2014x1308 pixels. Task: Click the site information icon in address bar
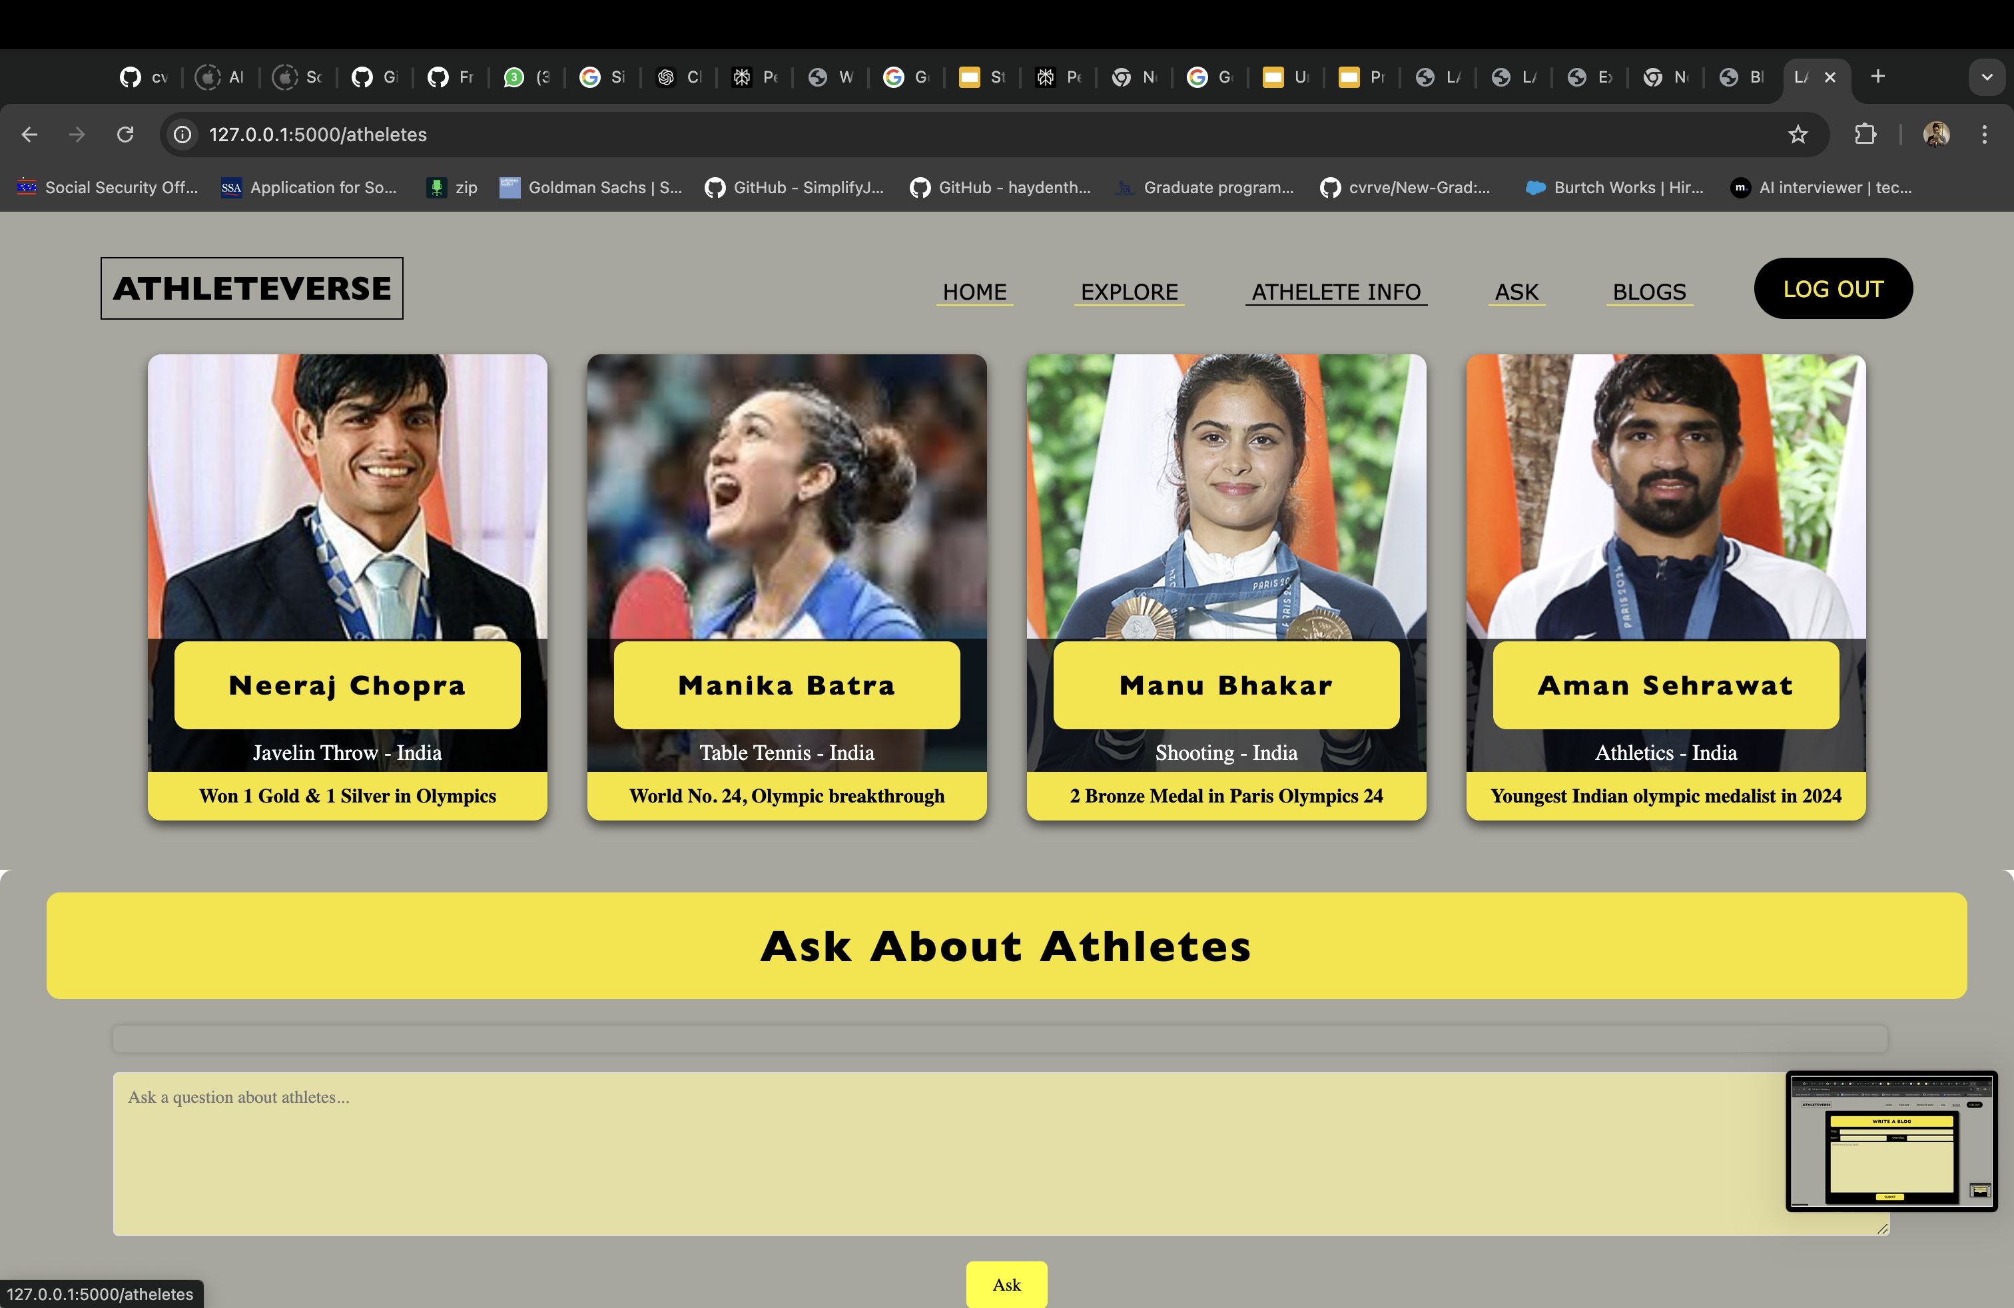(182, 135)
